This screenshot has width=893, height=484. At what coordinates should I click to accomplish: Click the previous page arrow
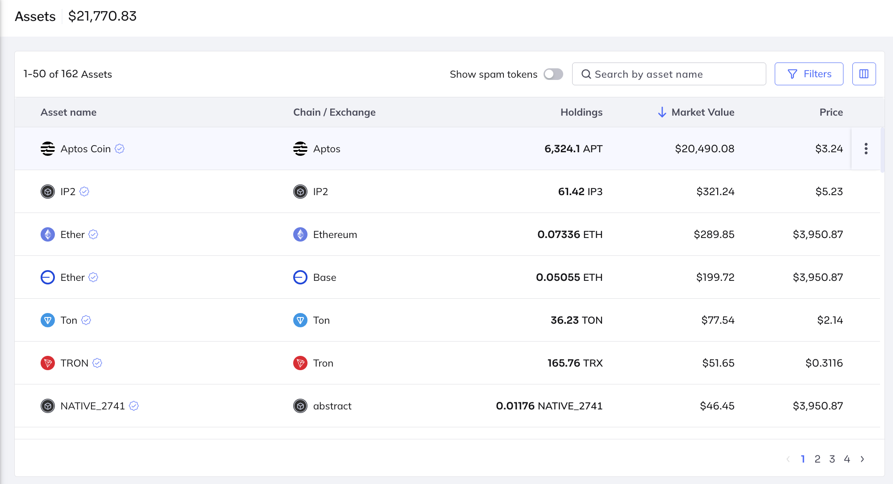[x=788, y=459]
